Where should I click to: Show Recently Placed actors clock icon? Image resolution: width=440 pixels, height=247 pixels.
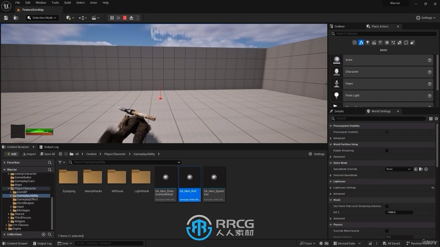coord(354,43)
